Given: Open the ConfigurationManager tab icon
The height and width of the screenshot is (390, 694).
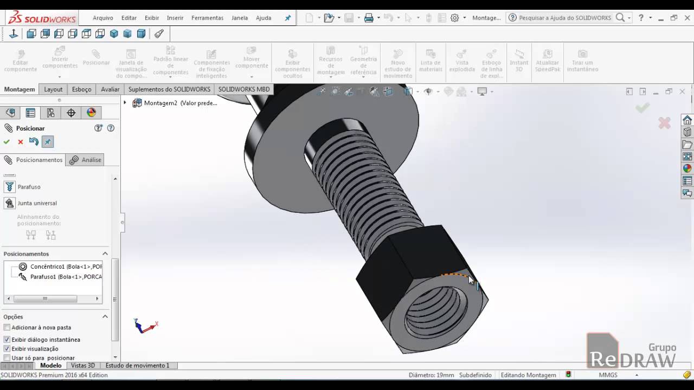Looking at the screenshot, I should click(x=50, y=113).
